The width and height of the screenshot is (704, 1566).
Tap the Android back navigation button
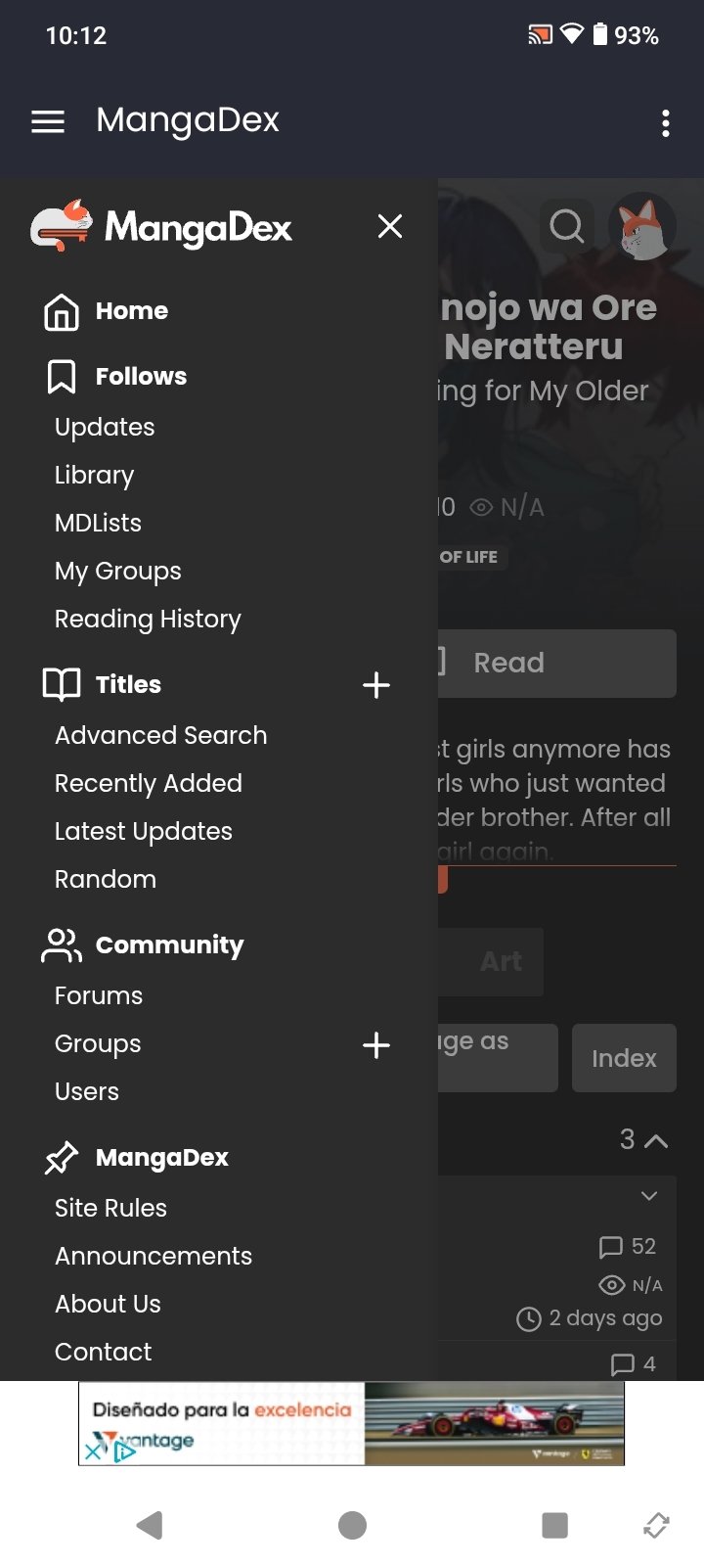click(150, 1525)
